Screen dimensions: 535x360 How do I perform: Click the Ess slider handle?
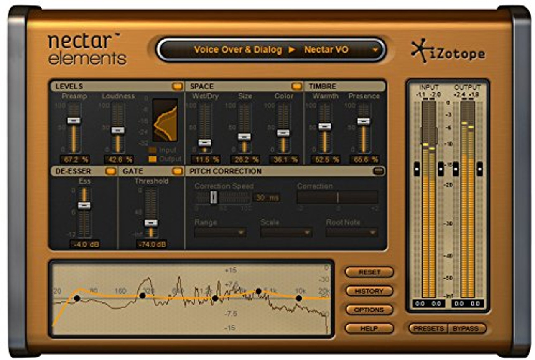pyautogui.click(x=84, y=205)
